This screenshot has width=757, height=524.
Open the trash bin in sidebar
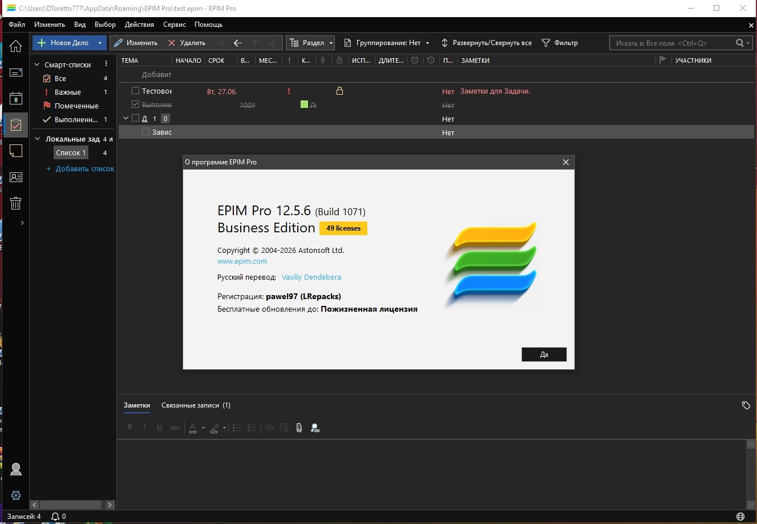15,203
